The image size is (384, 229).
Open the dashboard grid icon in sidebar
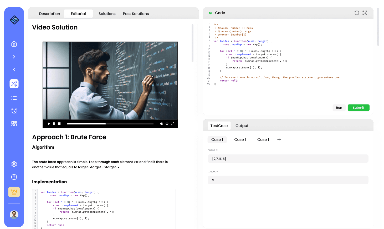point(14,123)
